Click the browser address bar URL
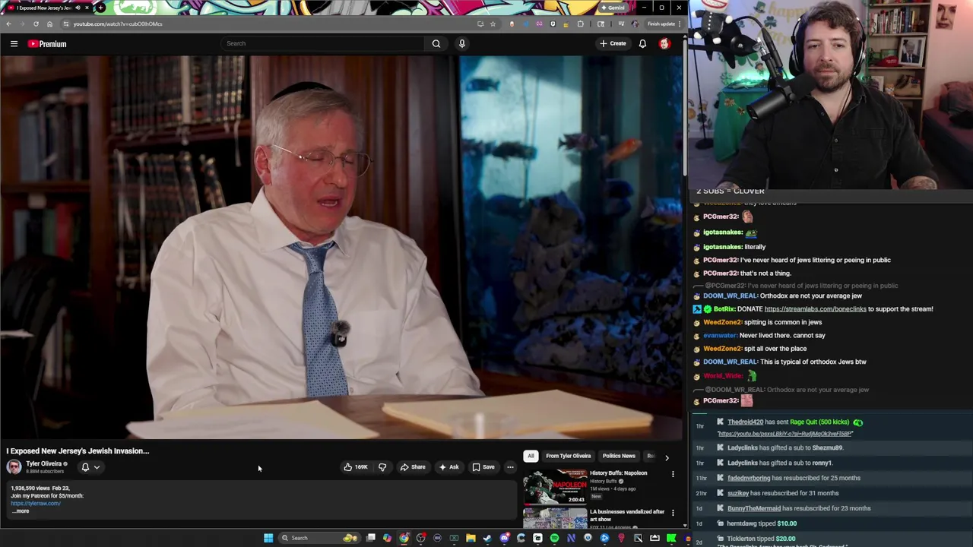Viewport: 973px width, 547px height. (x=118, y=24)
